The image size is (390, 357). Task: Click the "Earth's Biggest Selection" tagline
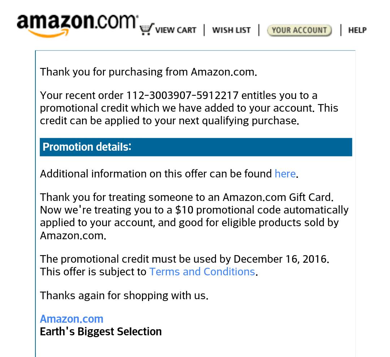click(x=101, y=331)
